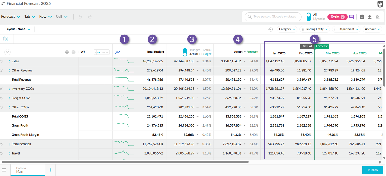Click the muted notifications bell icon
The width and height of the screenshot is (386, 176).
pos(377,17)
